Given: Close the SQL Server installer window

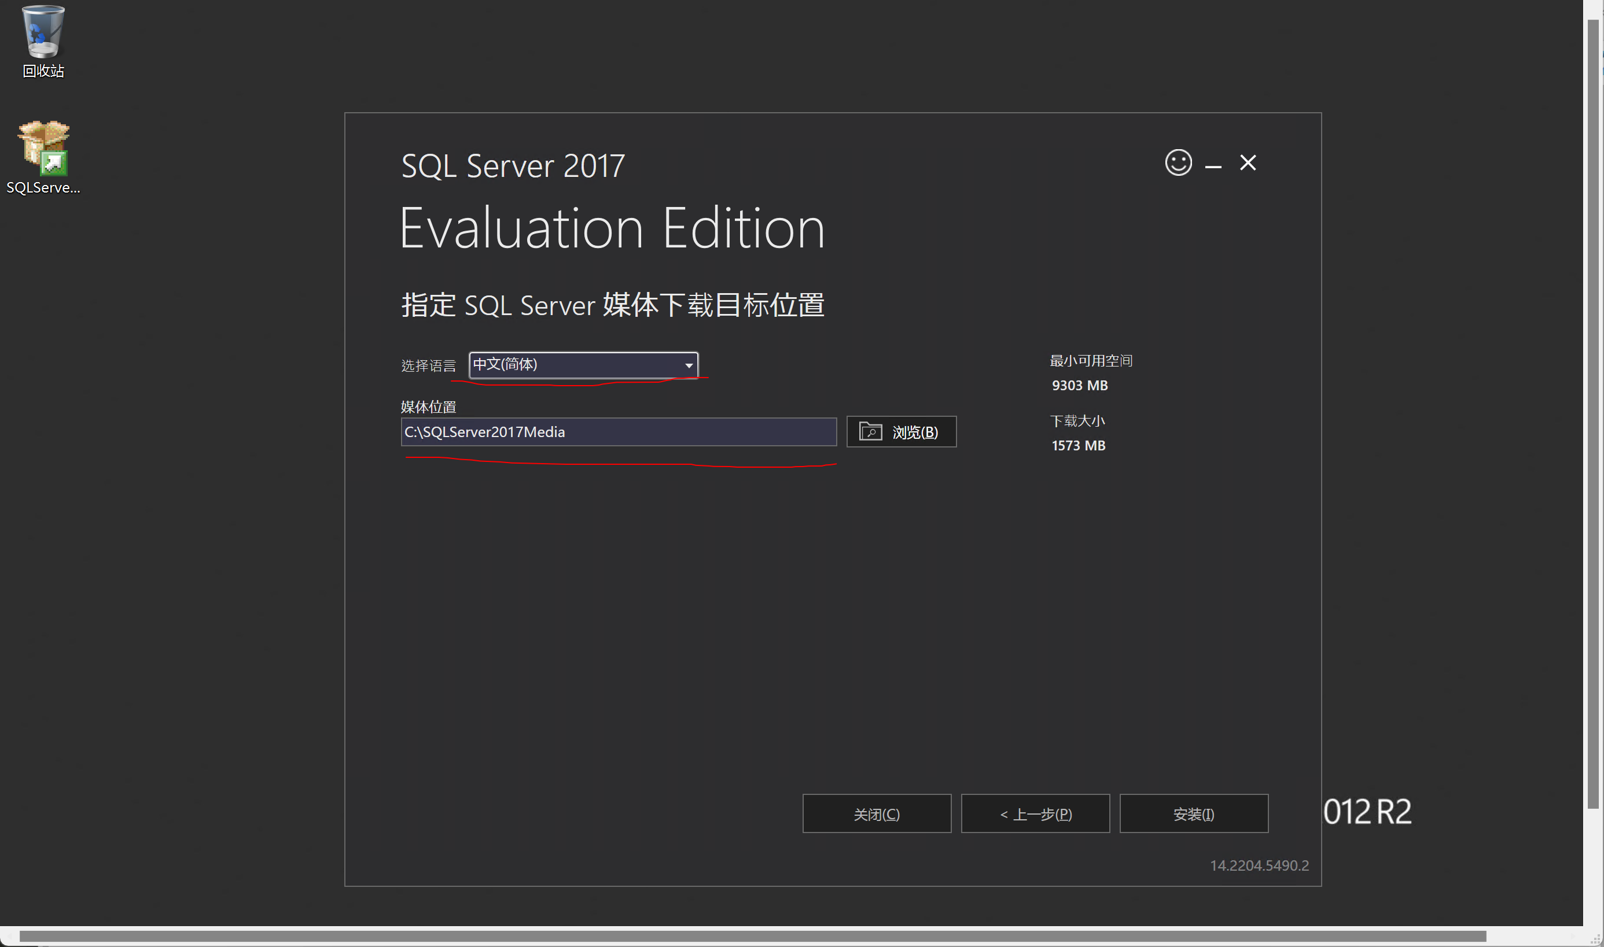Looking at the screenshot, I should point(1248,162).
